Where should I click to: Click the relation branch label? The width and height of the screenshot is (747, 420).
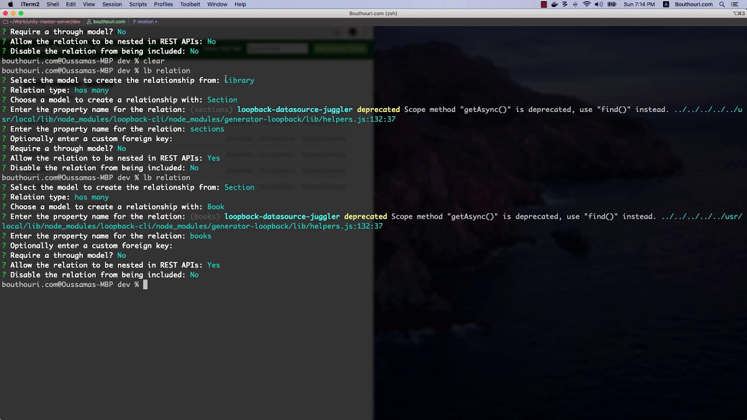click(146, 22)
